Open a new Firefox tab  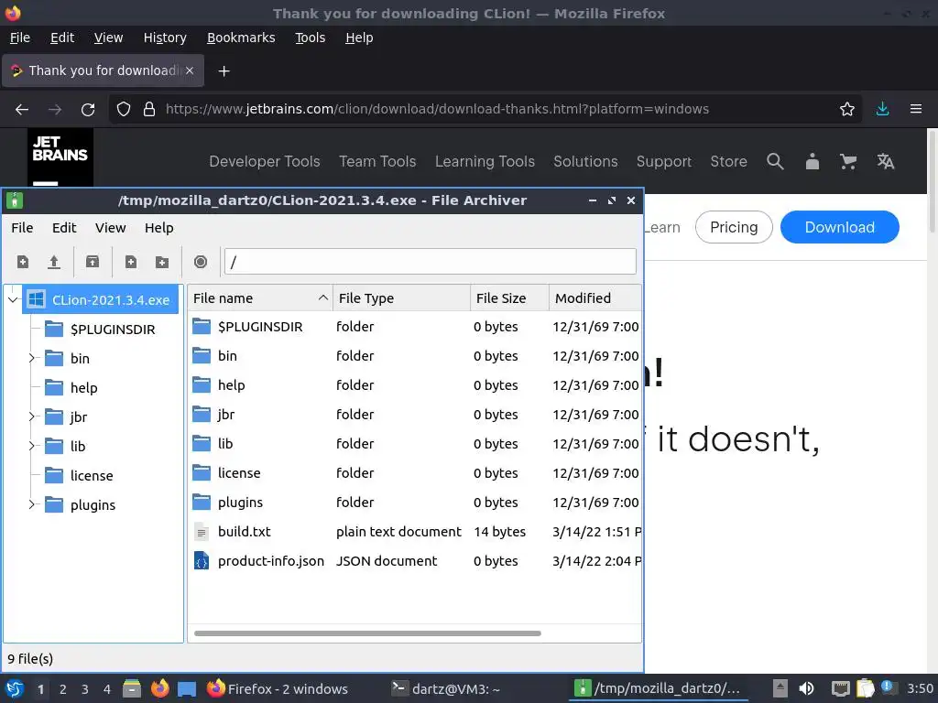tap(224, 71)
